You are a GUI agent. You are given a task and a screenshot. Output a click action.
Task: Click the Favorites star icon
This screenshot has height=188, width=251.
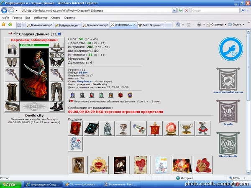pos(3,24)
